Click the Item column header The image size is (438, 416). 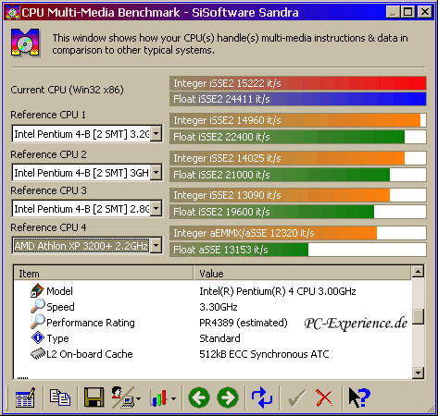tap(104, 274)
